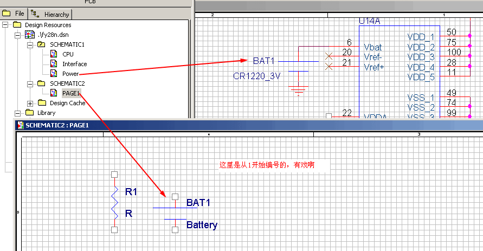This screenshot has width=483, height=251.
Task: Click the no-connect X on pin 21
Action: click(x=329, y=66)
